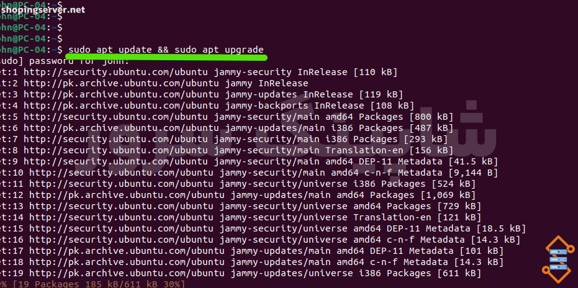The height and width of the screenshot is (288, 578).
Task: Click jammy-security/universe Translation-en [121 kB] line
Action: (241, 217)
